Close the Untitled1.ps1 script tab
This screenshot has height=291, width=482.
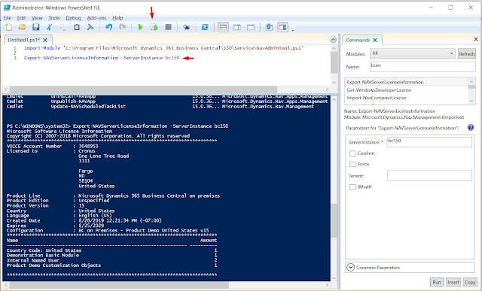45,40
